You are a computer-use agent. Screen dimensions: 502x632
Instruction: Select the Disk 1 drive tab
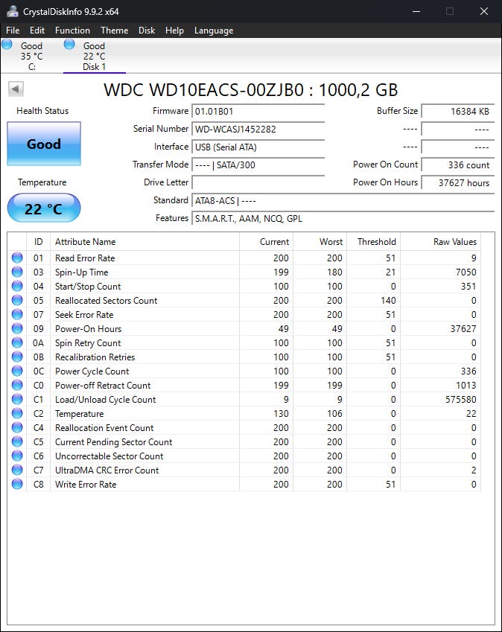(x=95, y=56)
